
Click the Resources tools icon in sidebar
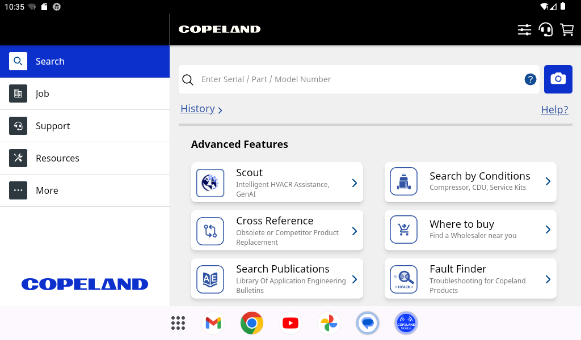click(18, 158)
